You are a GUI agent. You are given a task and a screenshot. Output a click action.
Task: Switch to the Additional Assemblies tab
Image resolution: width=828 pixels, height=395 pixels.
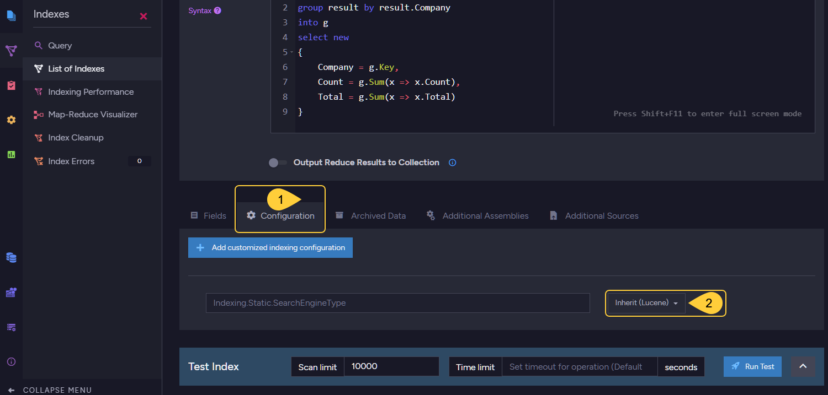click(x=477, y=216)
